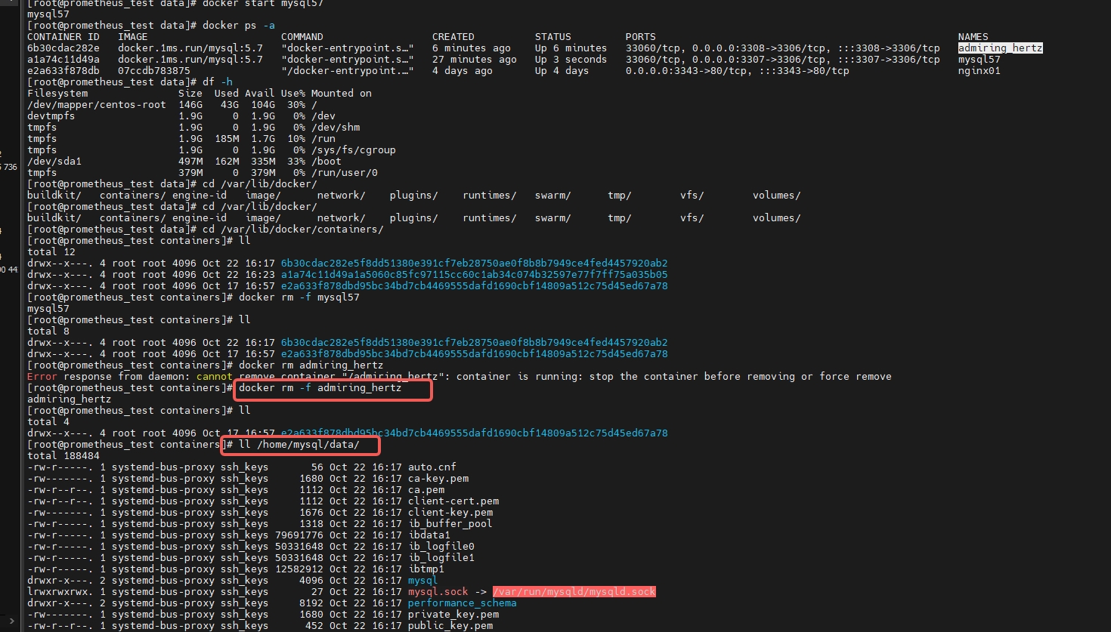Click the ca.pem file name
Screen dimensions: 1111x632
point(426,490)
